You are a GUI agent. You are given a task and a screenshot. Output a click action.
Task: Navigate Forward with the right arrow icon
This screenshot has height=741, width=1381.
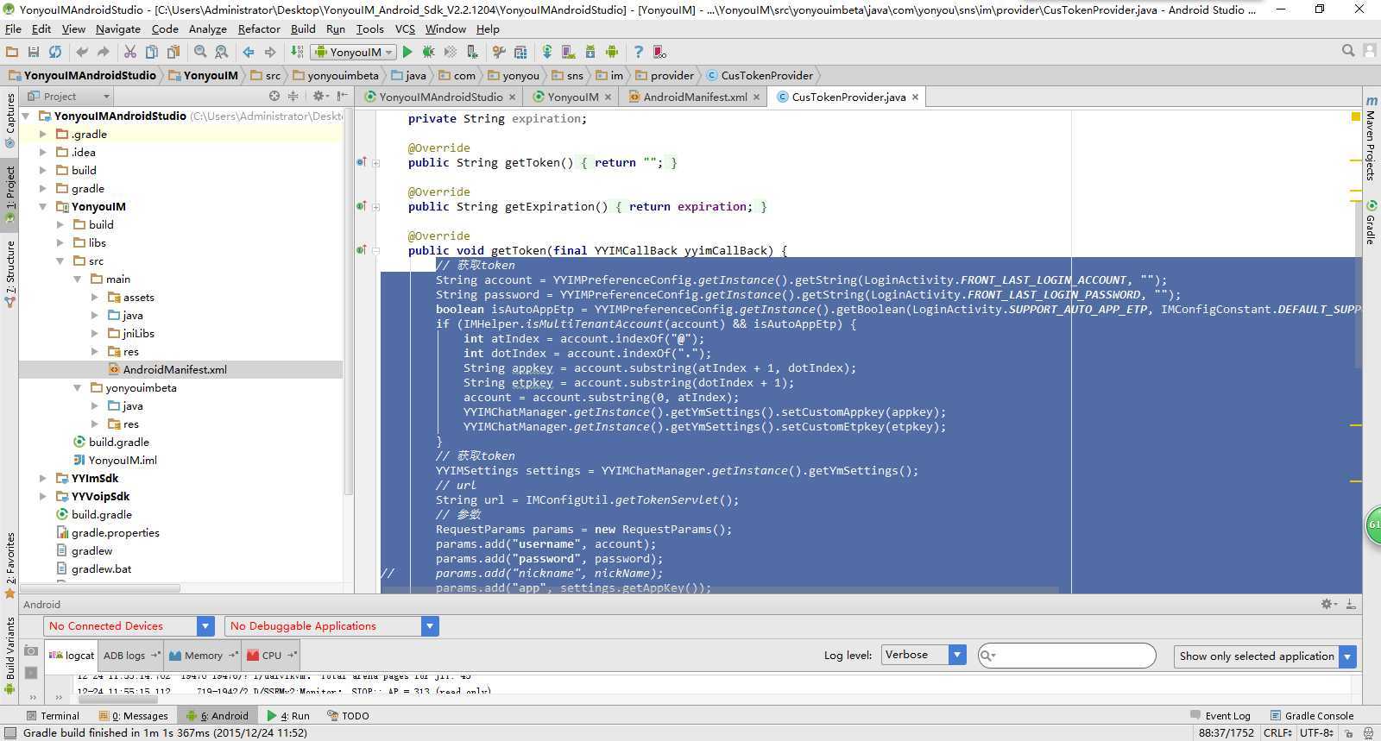(270, 52)
